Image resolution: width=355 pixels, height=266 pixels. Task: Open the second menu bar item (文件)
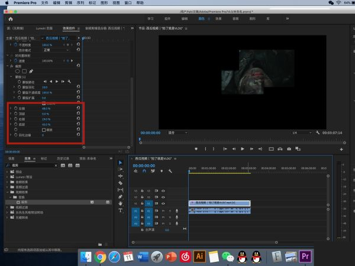(44, 3)
